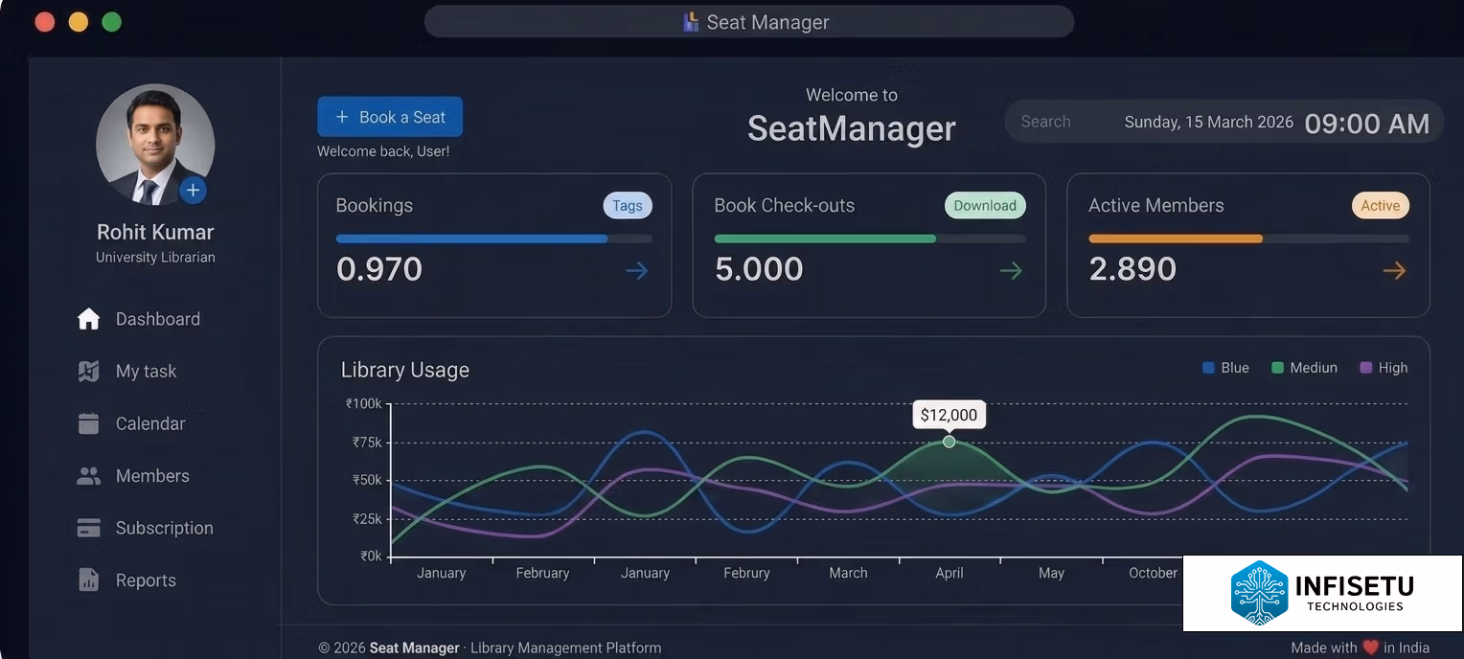
Task: Click the Book a Seat button
Action: [390, 117]
